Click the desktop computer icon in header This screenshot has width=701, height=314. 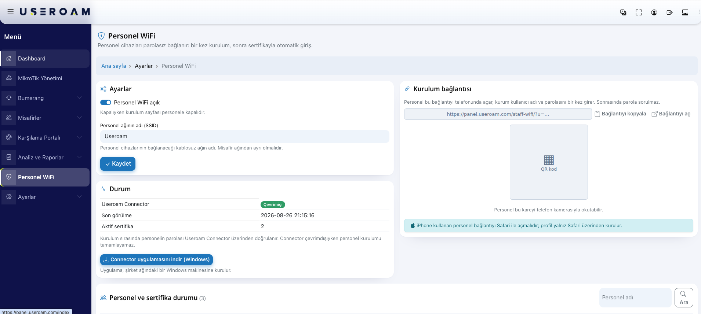click(685, 12)
